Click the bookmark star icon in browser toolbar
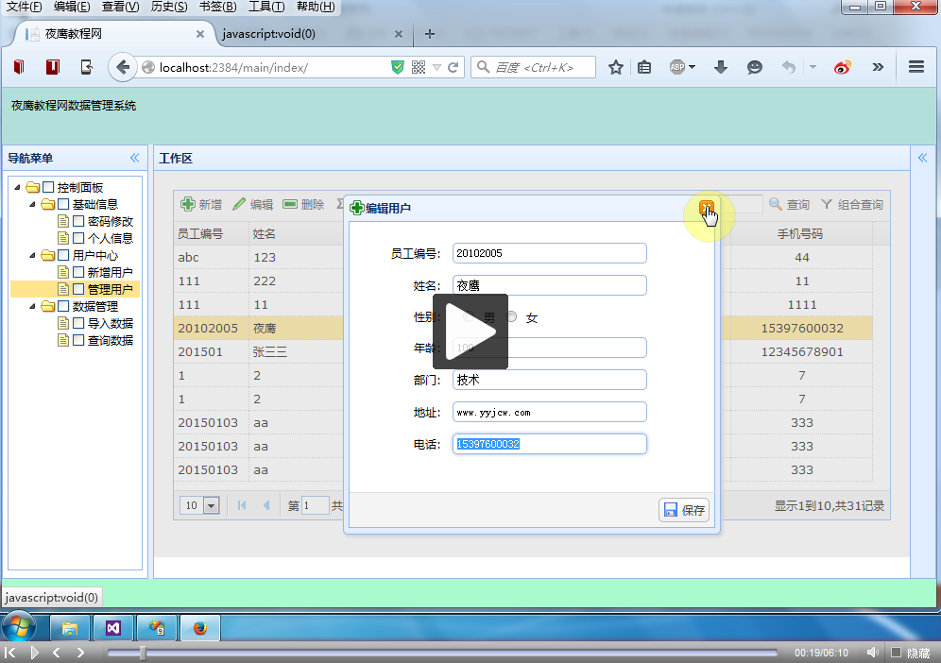Image resolution: width=941 pixels, height=663 pixels. point(616,67)
